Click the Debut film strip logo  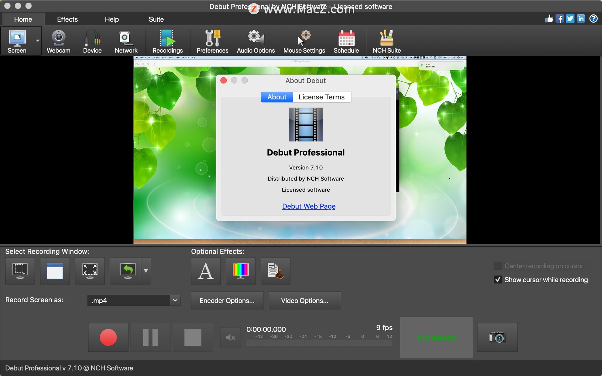(306, 124)
